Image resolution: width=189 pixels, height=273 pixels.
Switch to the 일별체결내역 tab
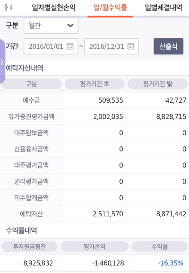click(163, 8)
